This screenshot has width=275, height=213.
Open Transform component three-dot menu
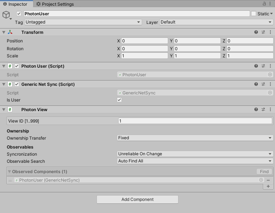coord(270,32)
